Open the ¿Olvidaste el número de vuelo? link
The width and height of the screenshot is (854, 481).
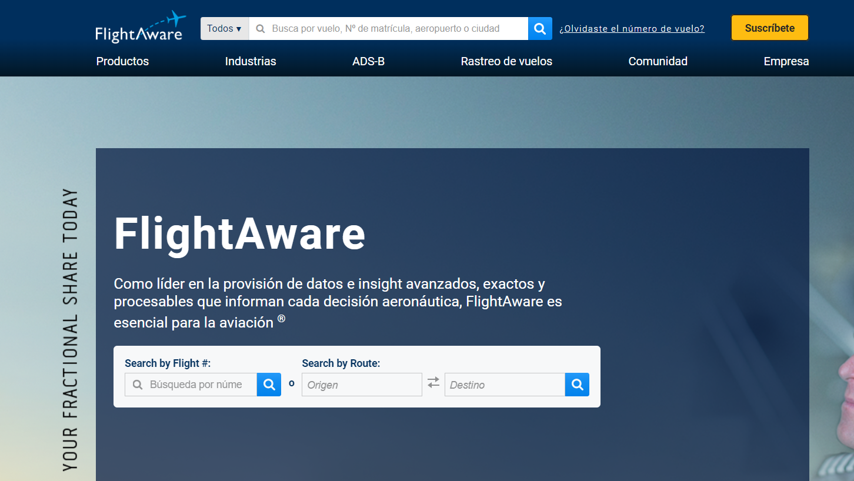click(x=632, y=28)
